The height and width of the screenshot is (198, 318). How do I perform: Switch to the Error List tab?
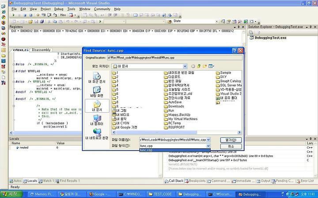[x=305, y=181]
